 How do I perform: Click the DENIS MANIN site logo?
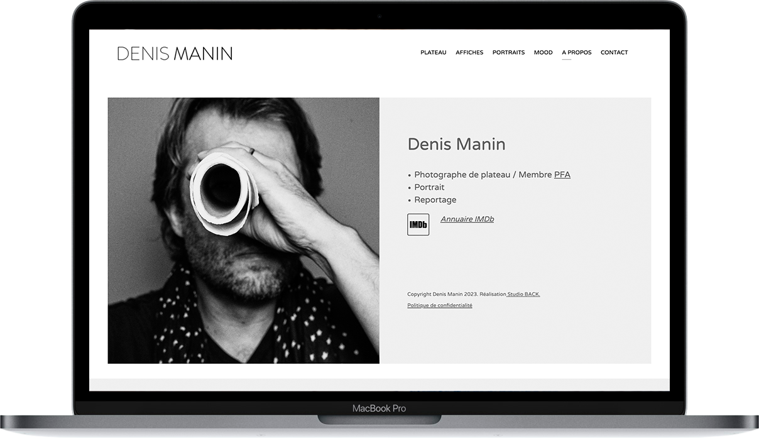coord(175,53)
